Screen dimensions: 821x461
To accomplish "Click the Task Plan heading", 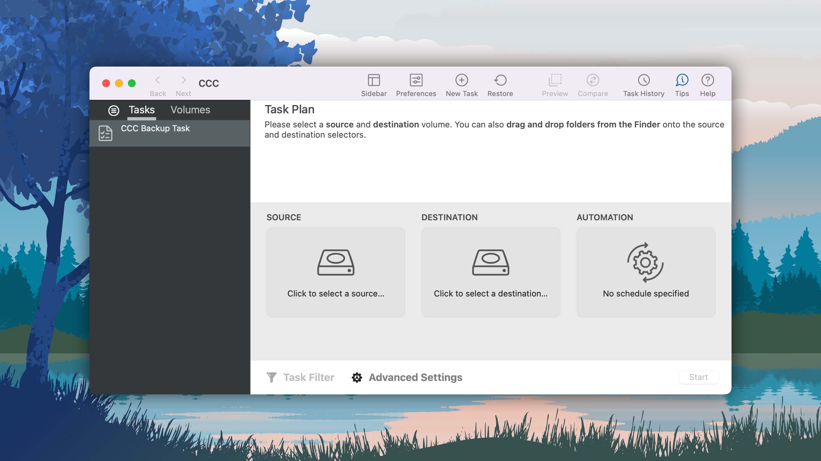I will (x=289, y=109).
